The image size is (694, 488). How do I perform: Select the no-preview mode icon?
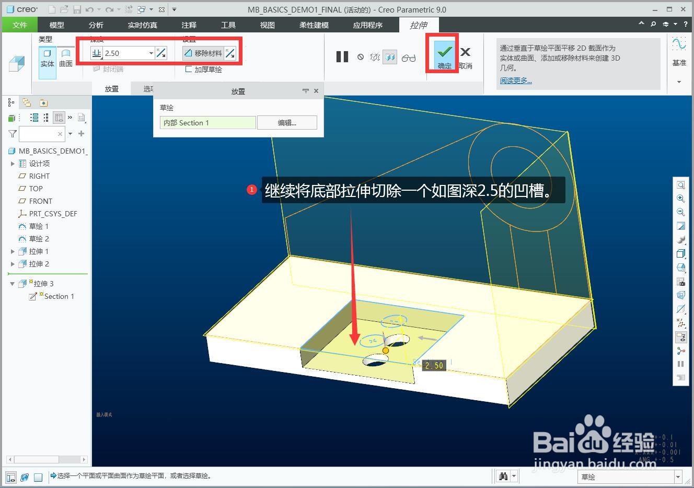click(361, 57)
